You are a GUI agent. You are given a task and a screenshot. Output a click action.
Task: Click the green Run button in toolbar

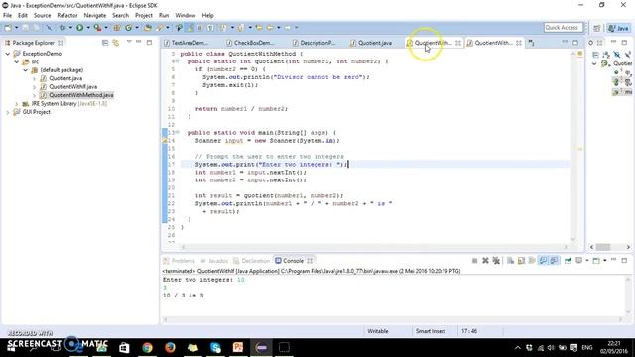coord(79,28)
